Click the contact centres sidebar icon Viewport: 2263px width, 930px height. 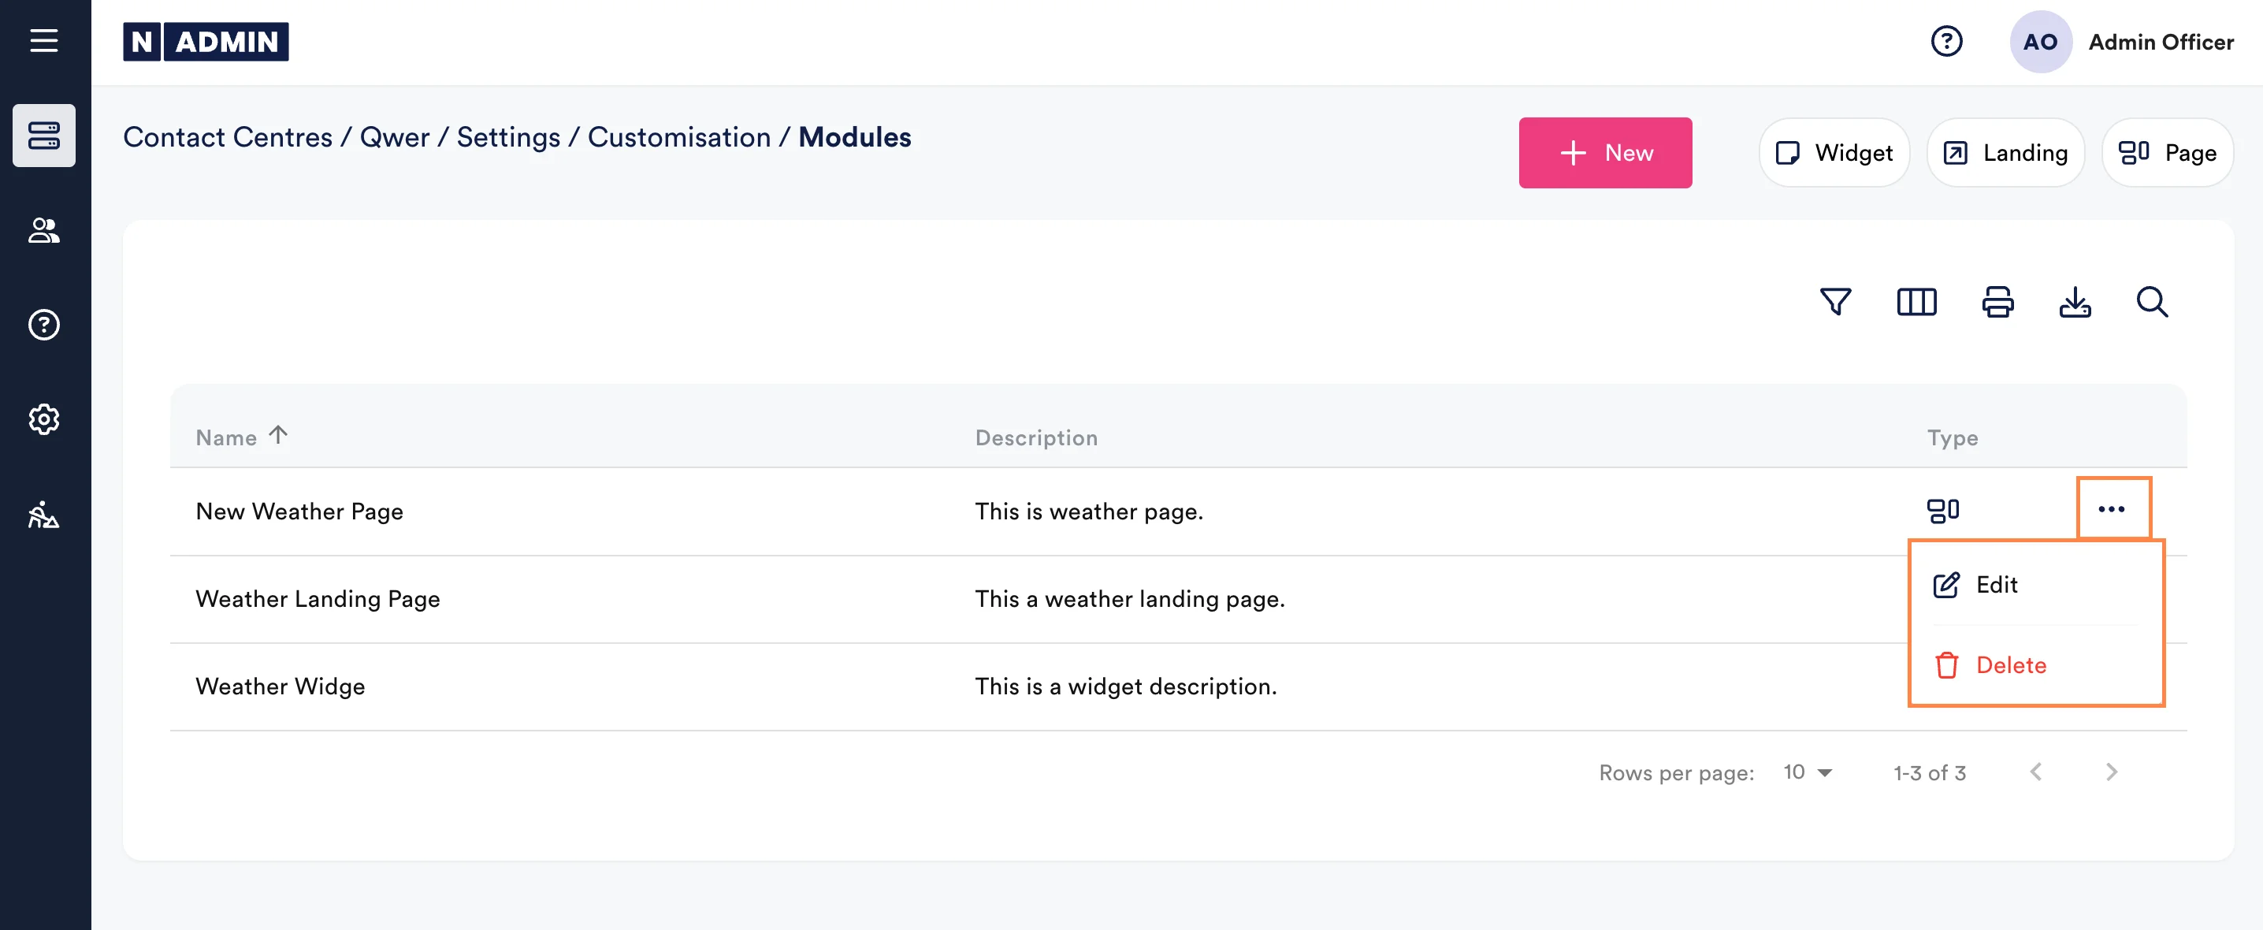point(44,136)
